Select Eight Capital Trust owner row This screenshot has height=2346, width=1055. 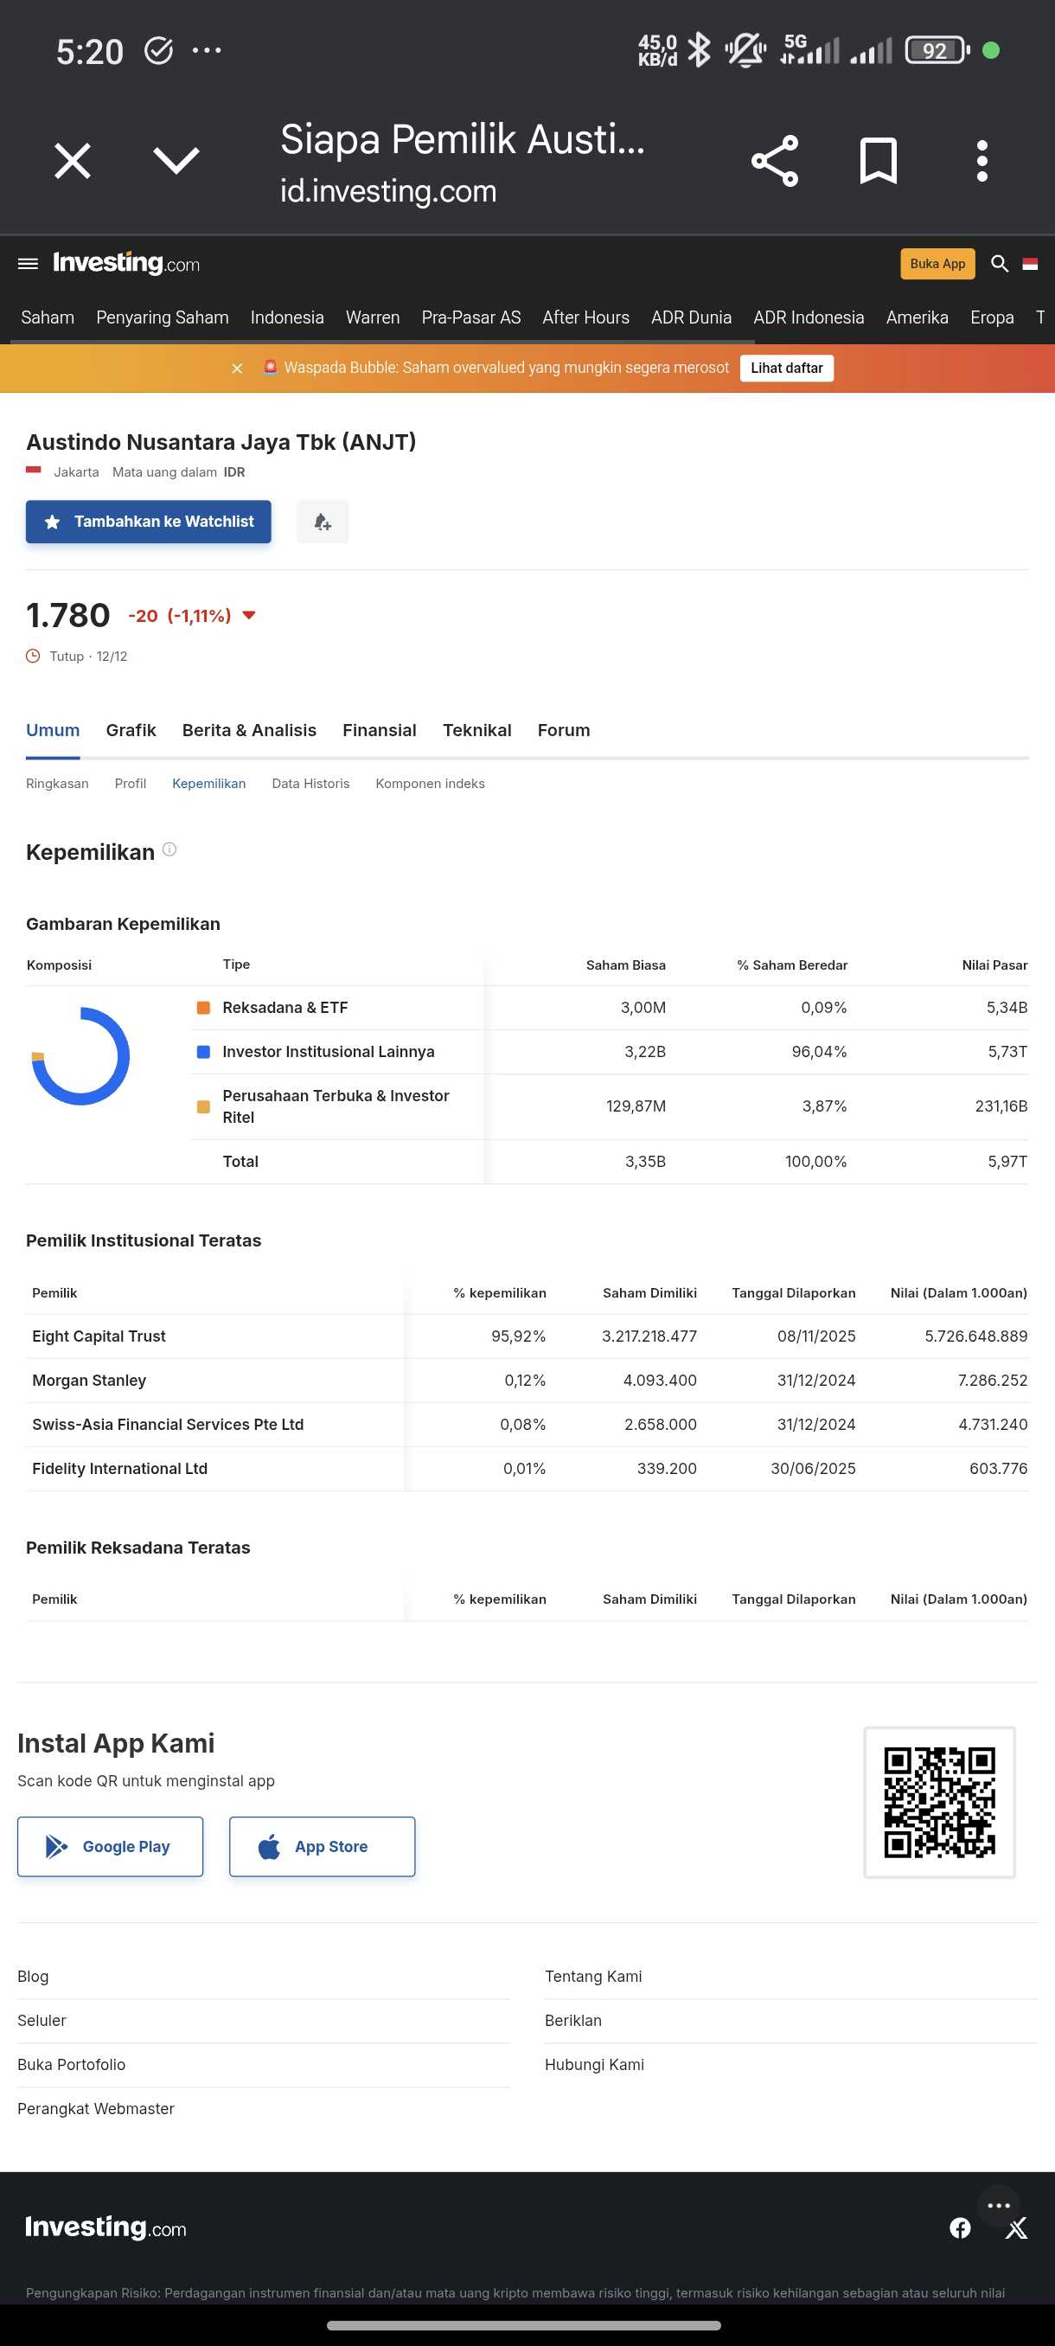pyautogui.click(x=527, y=1336)
